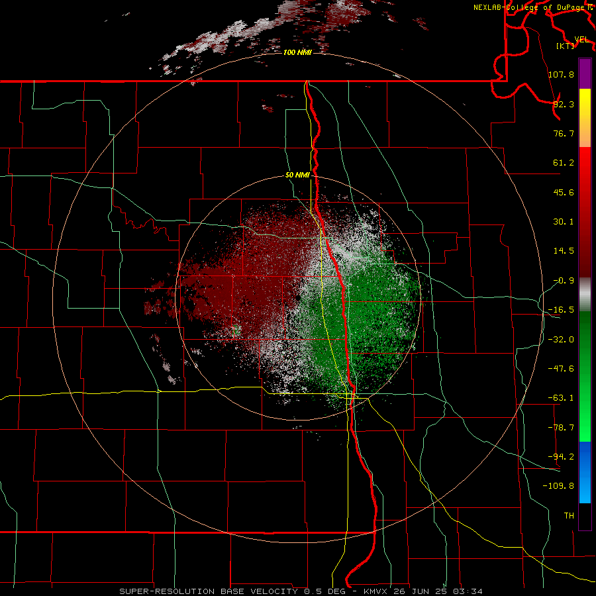Click the -109.8 legend value
The height and width of the screenshot is (596, 596).
(558, 486)
